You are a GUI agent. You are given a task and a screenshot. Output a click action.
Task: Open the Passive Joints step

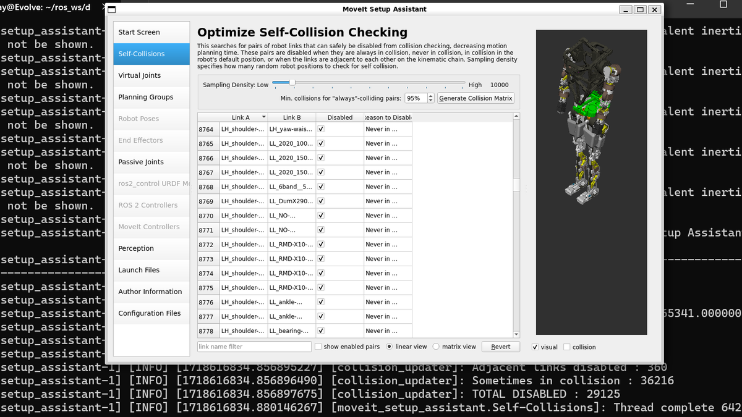151,162
